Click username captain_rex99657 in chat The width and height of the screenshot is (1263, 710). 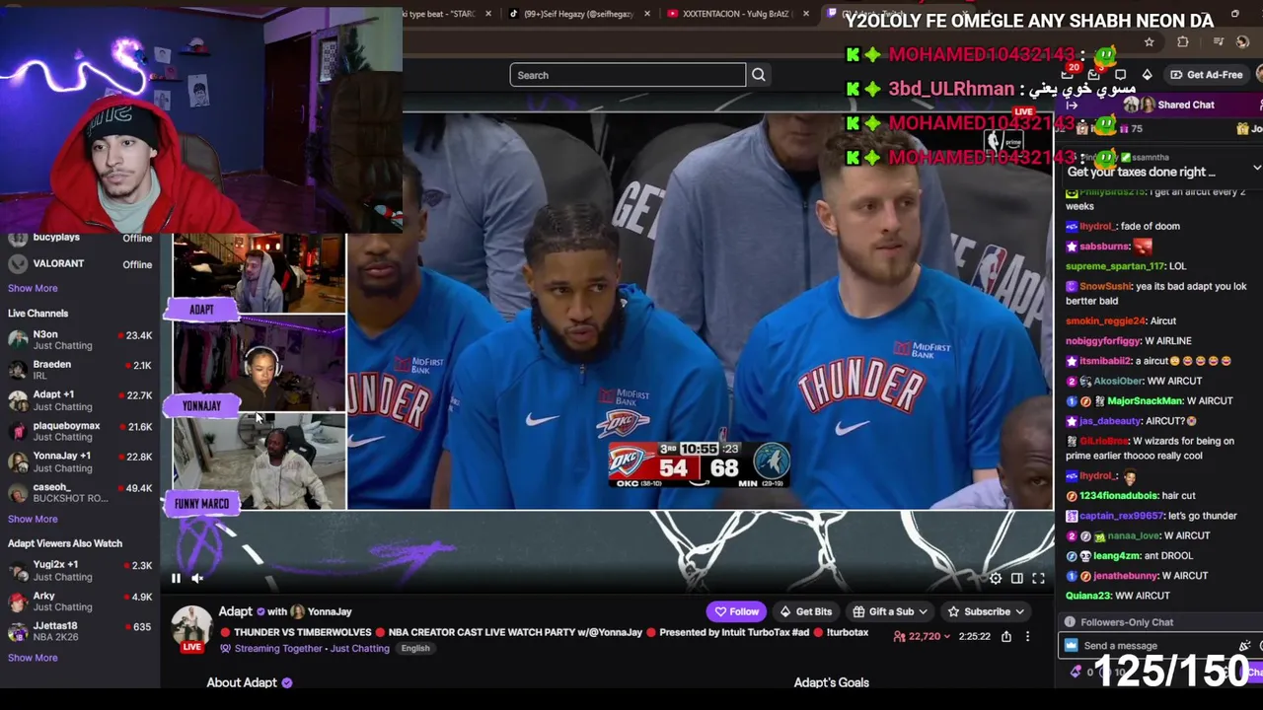click(x=1121, y=516)
